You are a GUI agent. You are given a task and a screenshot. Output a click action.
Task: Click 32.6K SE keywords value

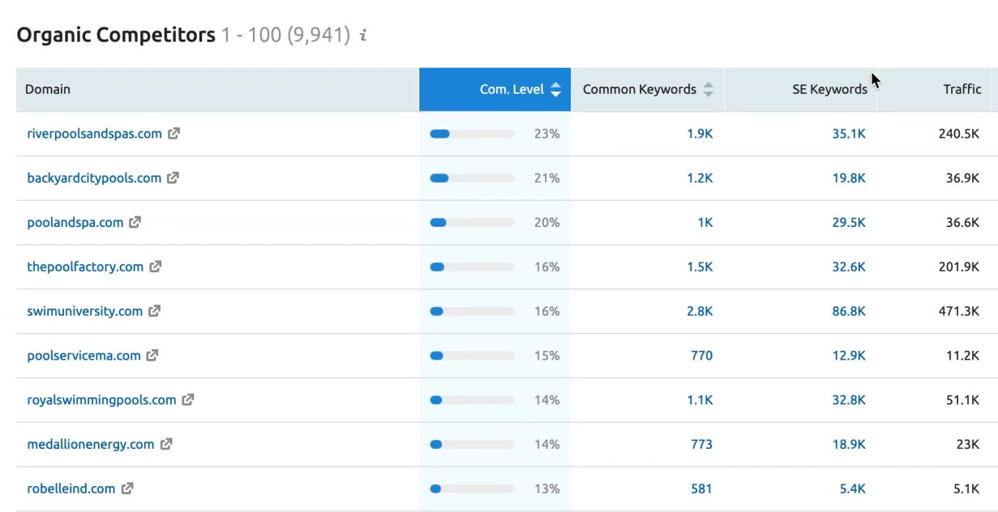coord(849,267)
